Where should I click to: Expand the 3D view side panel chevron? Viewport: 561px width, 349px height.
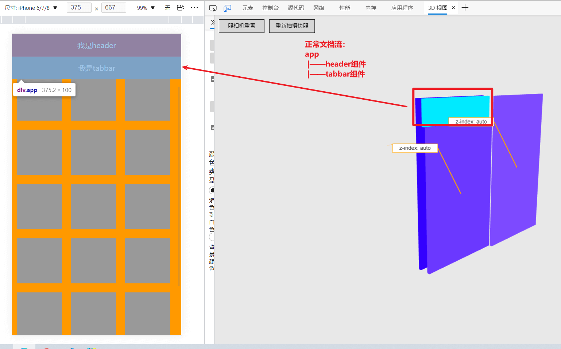tap(212, 22)
